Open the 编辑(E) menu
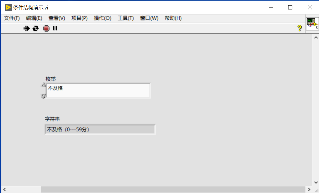Image resolution: width=319 pixels, height=193 pixels. click(34, 18)
